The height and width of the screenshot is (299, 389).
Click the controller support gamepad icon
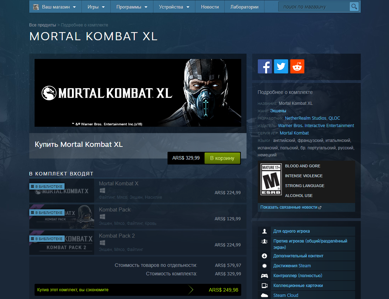click(x=265, y=276)
